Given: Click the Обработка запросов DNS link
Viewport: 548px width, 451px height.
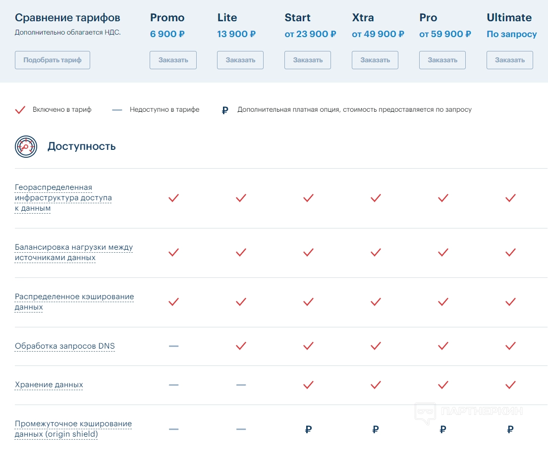Looking at the screenshot, I should coord(64,346).
